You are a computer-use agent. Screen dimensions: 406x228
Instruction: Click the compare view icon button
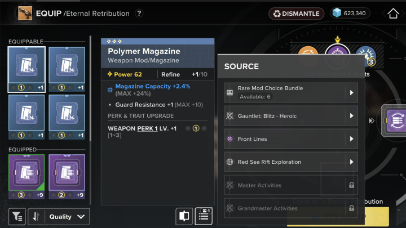coord(184,216)
